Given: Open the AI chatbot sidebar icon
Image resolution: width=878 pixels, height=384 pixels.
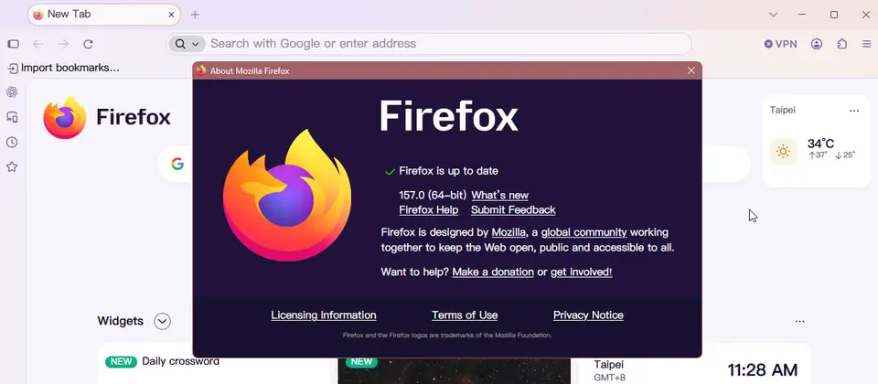Looking at the screenshot, I should [x=12, y=91].
